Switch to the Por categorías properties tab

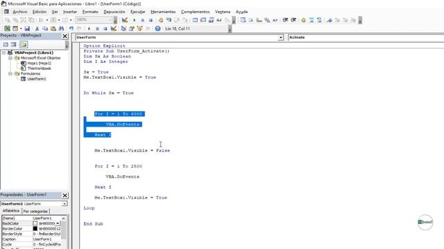coord(35,211)
